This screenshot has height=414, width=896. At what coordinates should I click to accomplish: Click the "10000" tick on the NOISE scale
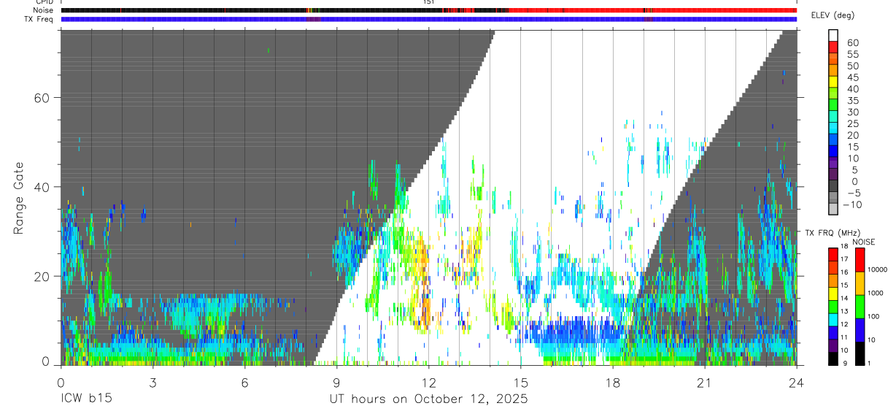(877, 269)
